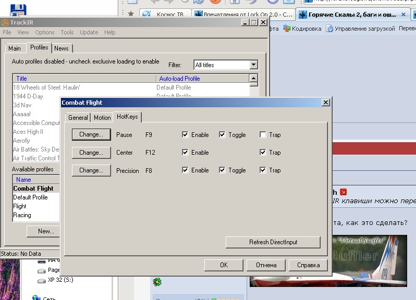Open Впечатления от Lock On 2.0 tab
The width and height of the screenshot is (416, 300).
point(243,14)
